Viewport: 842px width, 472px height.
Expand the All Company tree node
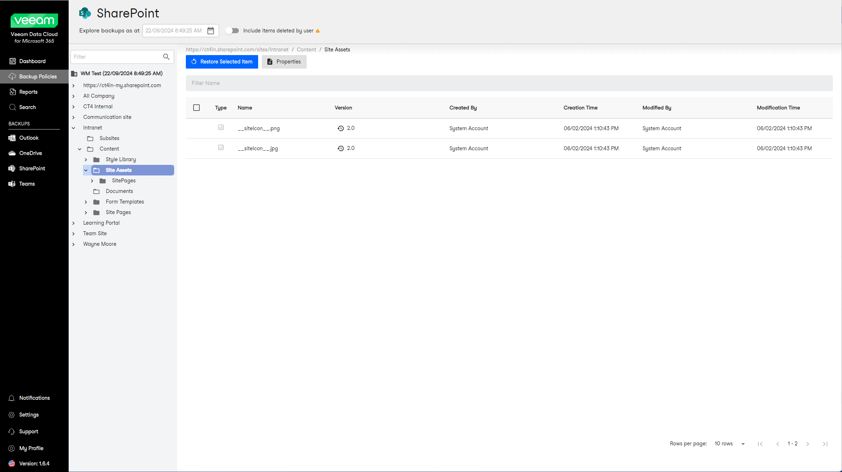(74, 96)
